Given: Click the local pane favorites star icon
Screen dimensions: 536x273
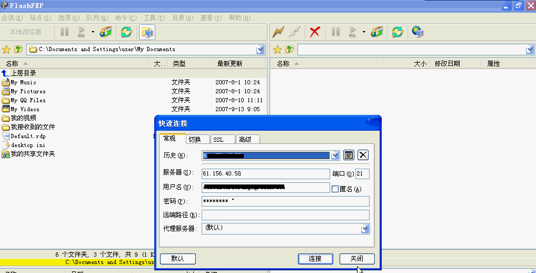Looking at the screenshot, I should (x=6, y=50).
